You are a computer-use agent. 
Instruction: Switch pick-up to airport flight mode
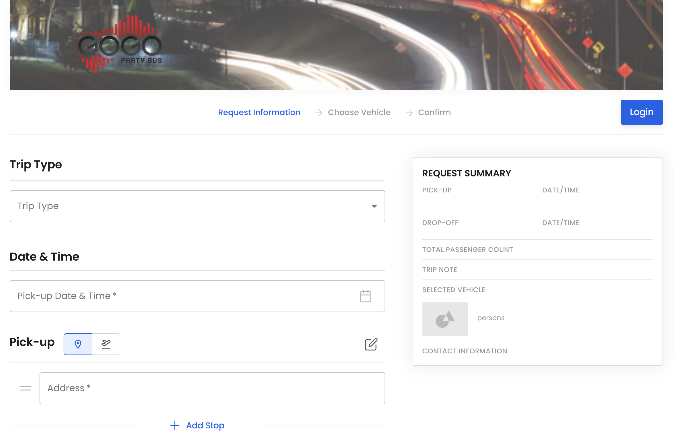(106, 344)
